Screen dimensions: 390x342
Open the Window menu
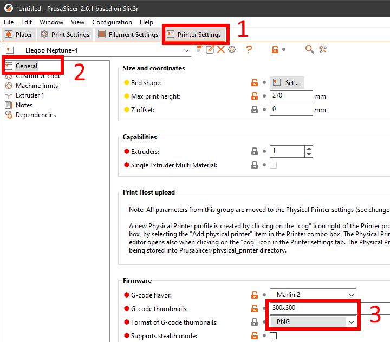pyautogui.click(x=51, y=22)
